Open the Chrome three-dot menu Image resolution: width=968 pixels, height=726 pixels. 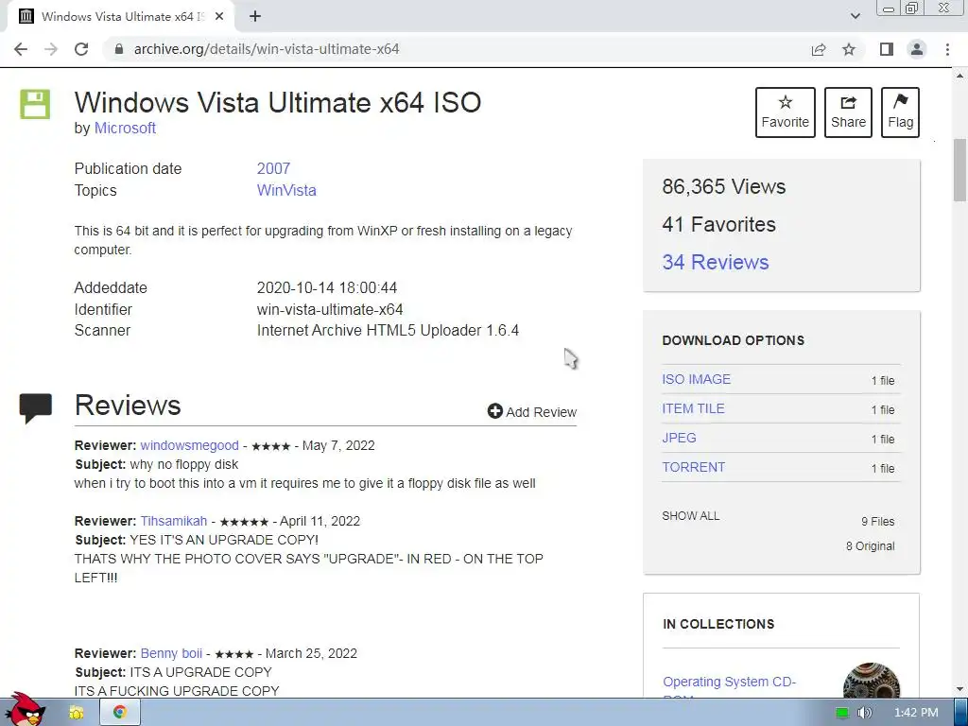(947, 49)
